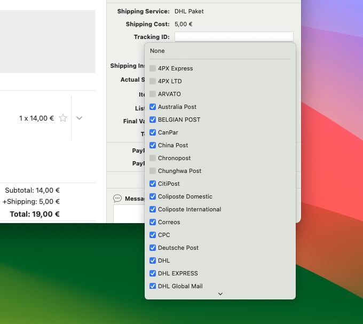The image size is (363, 324).
Task: Uncheck the DHL checkbox
Action: click(x=153, y=260)
